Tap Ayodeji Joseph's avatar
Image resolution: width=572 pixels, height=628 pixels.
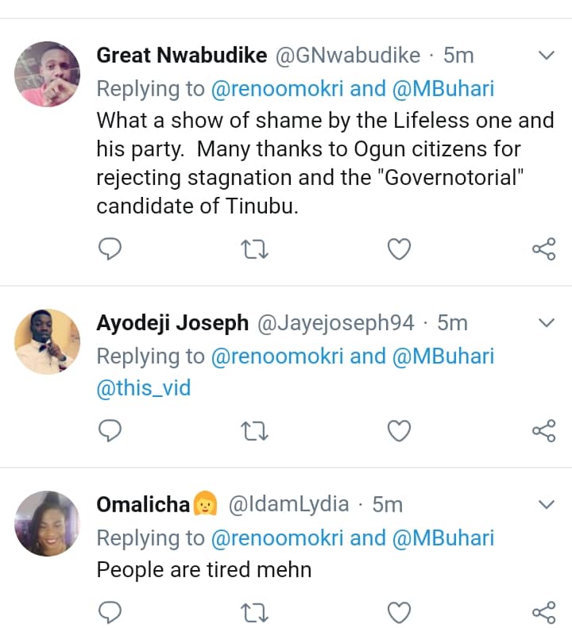point(48,341)
